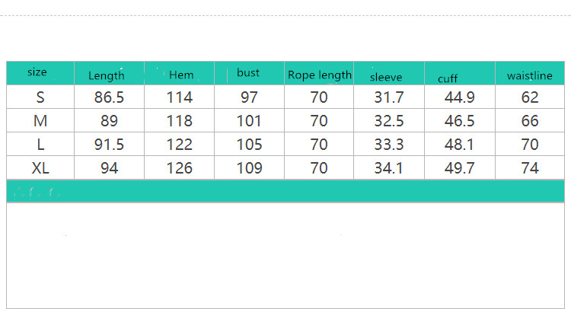Screen dimensions: 571x309
Task: Select the "bust" column header
Action: click(248, 73)
